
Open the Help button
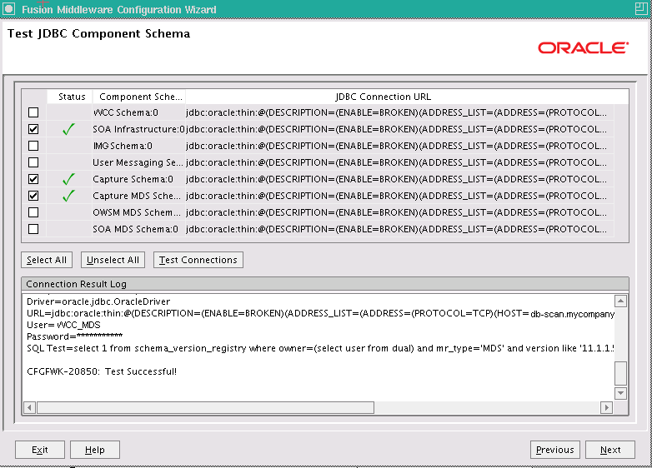95,450
